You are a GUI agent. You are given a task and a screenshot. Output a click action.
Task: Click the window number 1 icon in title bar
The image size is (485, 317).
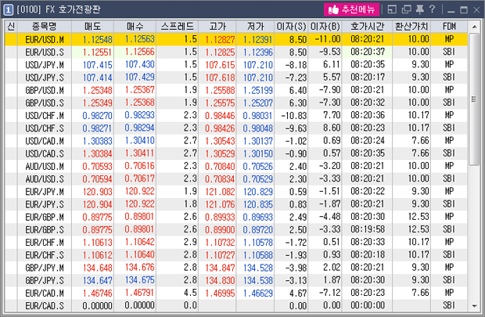(8, 10)
